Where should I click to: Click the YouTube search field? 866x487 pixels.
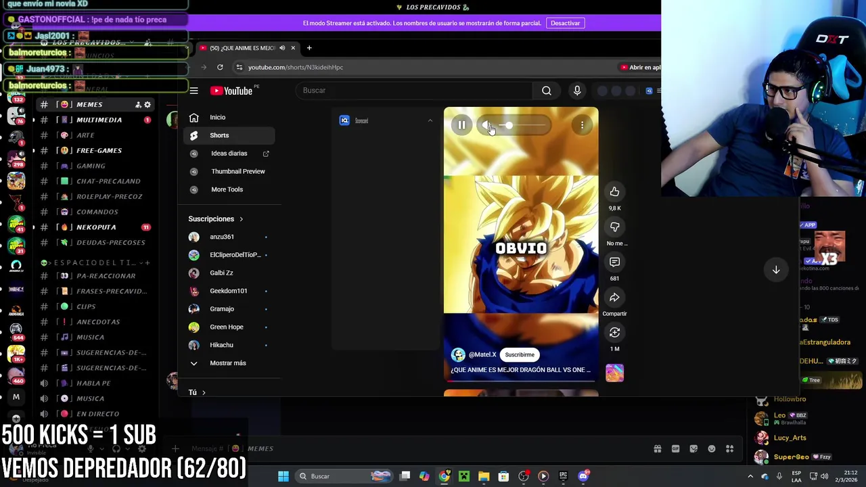(414, 91)
